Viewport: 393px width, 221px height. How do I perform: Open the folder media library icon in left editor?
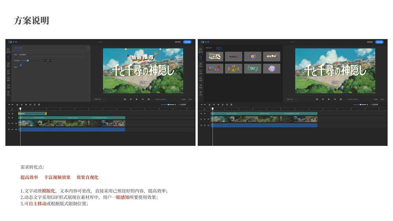point(8,50)
